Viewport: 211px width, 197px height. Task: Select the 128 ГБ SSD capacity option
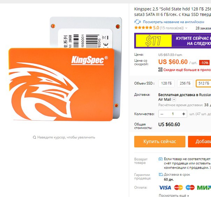pos(166,83)
